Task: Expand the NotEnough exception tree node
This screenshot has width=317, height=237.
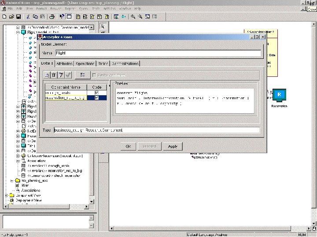Action: 18,131
